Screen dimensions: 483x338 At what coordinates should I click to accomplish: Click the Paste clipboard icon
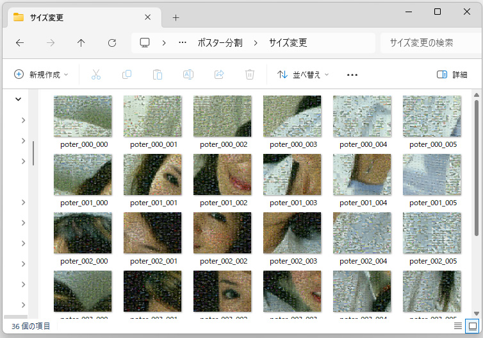[158, 74]
